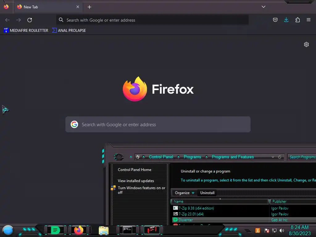Click the Firefox logo on the new tab page
The height and width of the screenshot is (237, 316).
[x=135, y=89]
